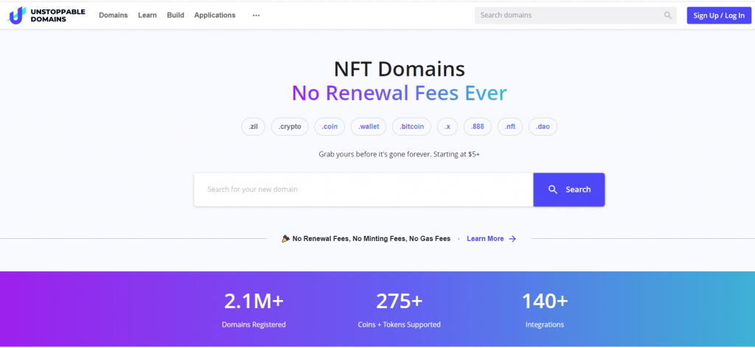Open the Applications menu

(x=215, y=15)
